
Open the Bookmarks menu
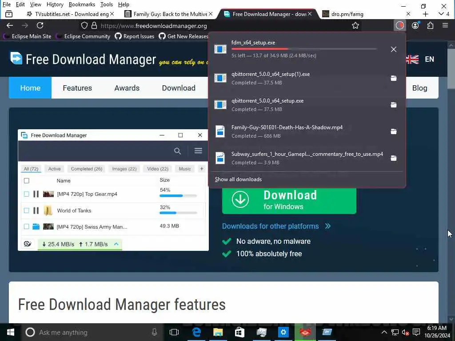(82, 4)
